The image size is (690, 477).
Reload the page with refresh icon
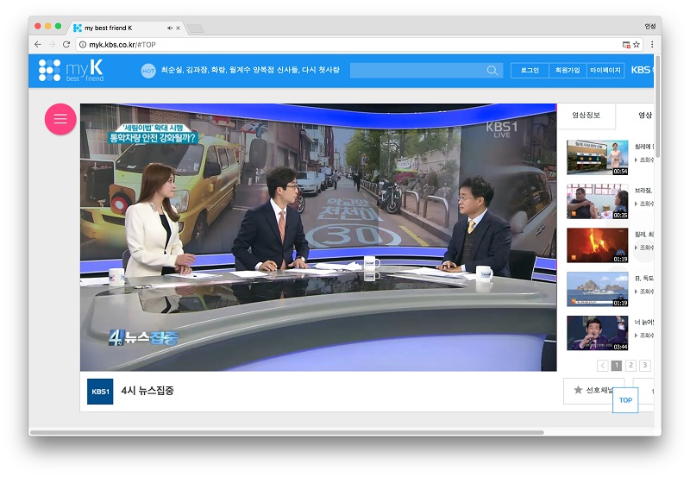pos(66,45)
